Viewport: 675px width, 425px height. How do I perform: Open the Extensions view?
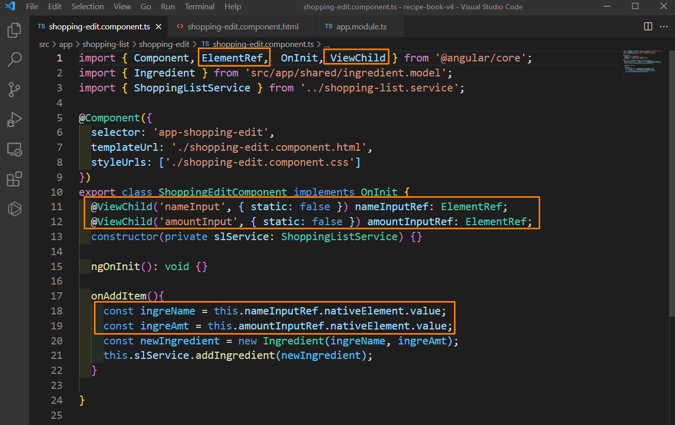[14, 179]
